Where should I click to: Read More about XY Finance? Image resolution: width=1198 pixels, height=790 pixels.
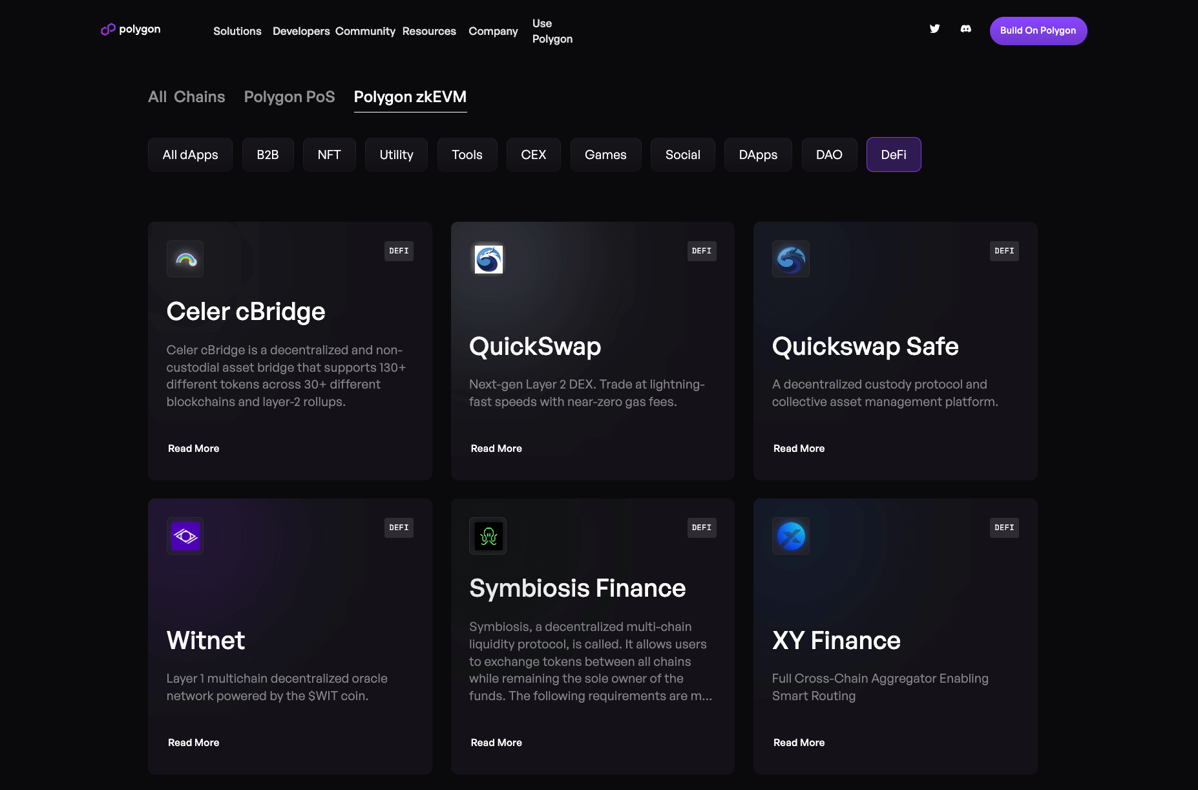(x=798, y=742)
